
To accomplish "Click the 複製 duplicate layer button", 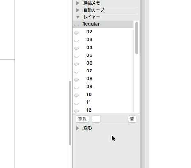I will tap(82, 119).
